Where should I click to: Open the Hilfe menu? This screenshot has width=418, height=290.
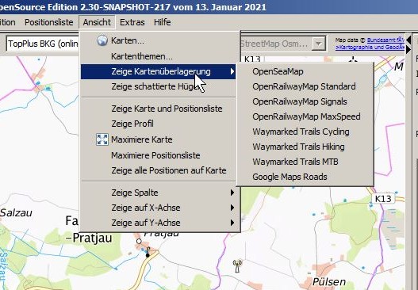[163, 22]
